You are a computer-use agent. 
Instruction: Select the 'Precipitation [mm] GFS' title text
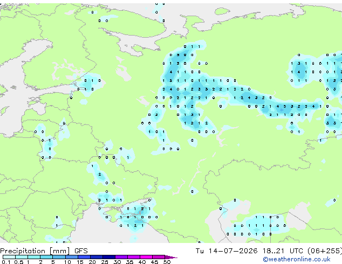[x=44, y=251]
